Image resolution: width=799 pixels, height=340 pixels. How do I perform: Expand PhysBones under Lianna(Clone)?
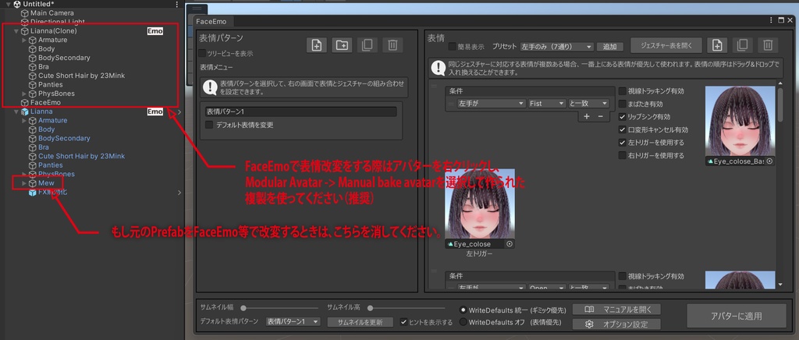pyautogui.click(x=24, y=94)
